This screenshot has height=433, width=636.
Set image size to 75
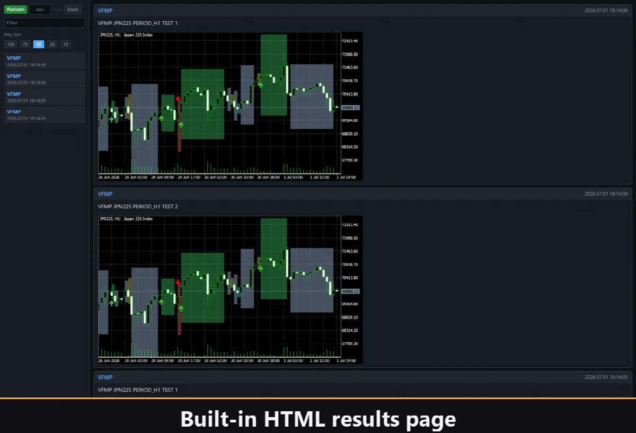pyautogui.click(x=25, y=45)
